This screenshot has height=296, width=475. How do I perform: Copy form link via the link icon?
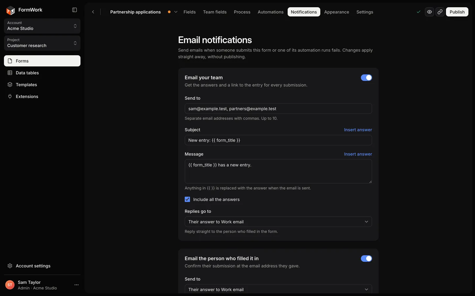440,12
